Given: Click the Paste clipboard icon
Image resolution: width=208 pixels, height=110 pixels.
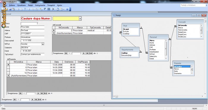Looking at the screenshot, I should pyautogui.click(x=37, y=9).
